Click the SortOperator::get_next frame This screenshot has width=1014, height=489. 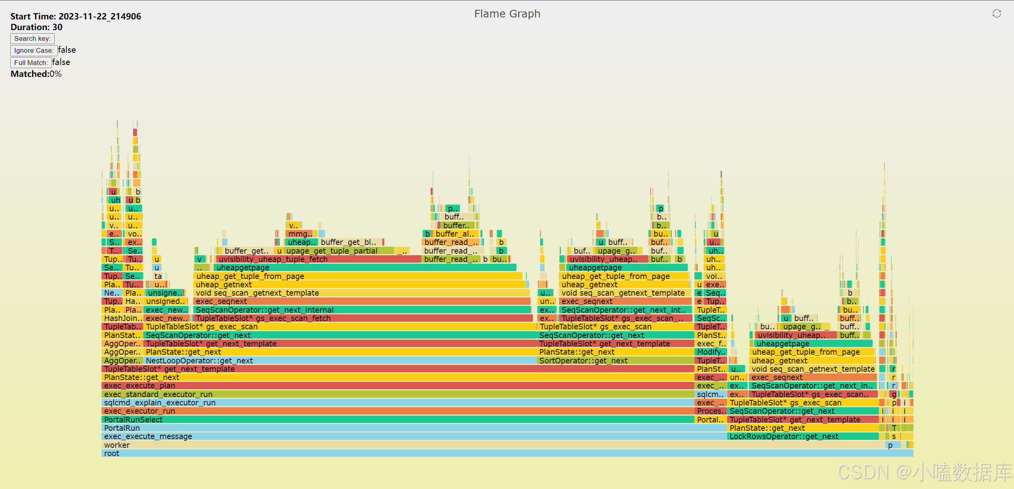click(615, 361)
